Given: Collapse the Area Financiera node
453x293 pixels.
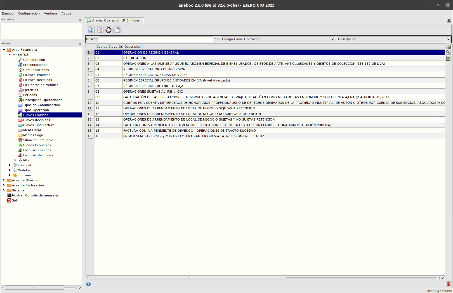Looking at the screenshot, I should 4,50.
